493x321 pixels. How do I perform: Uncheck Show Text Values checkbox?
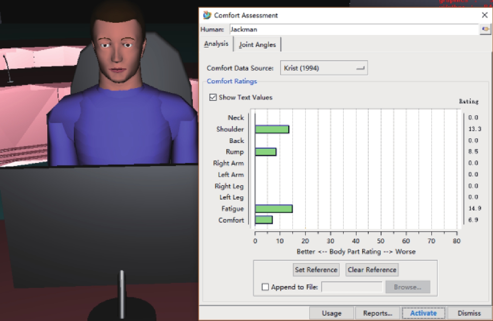(x=213, y=97)
